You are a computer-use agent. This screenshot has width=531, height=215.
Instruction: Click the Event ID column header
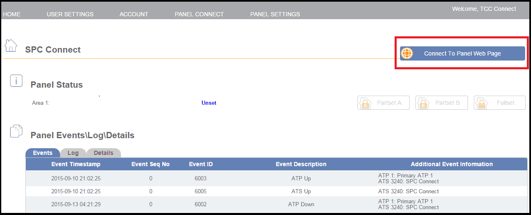[201, 164]
